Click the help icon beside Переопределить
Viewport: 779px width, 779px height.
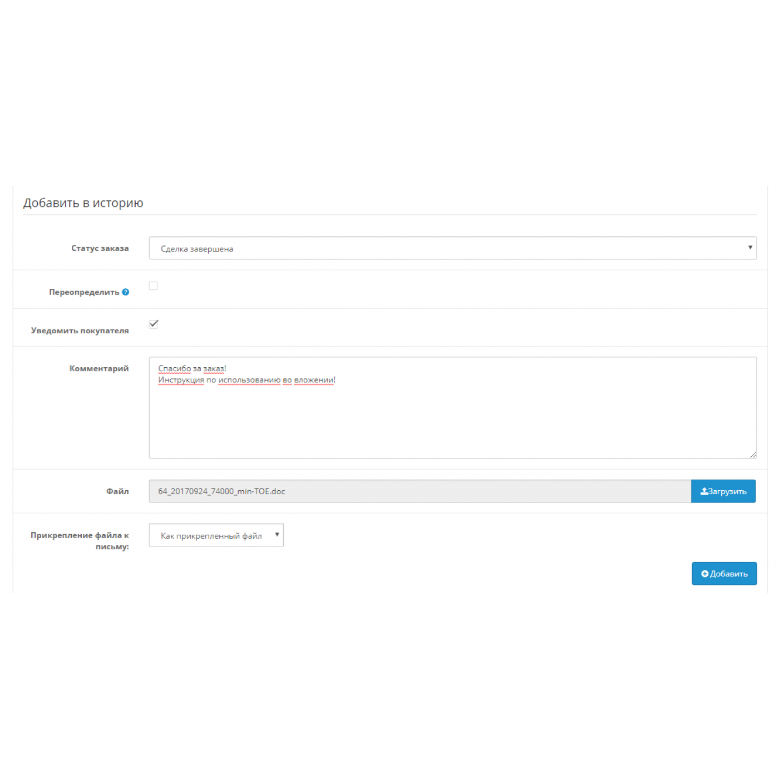coord(126,292)
